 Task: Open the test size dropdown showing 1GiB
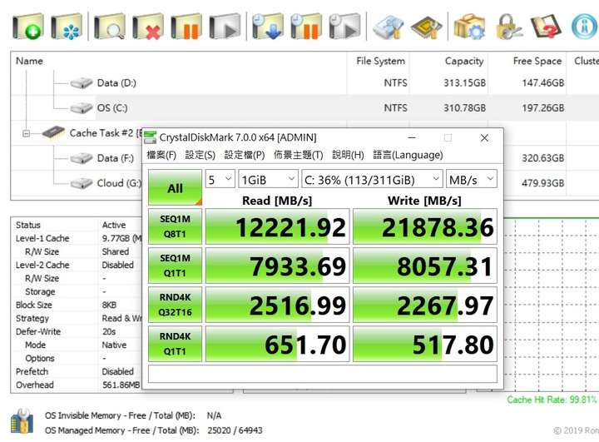[x=268, y=179]
